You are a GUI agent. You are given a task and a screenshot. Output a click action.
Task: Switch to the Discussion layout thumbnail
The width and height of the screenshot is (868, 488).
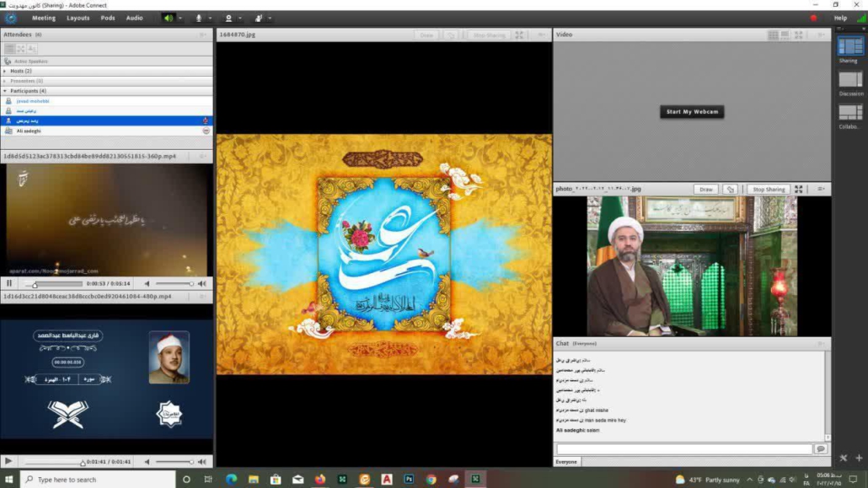(x=849, y=80)
